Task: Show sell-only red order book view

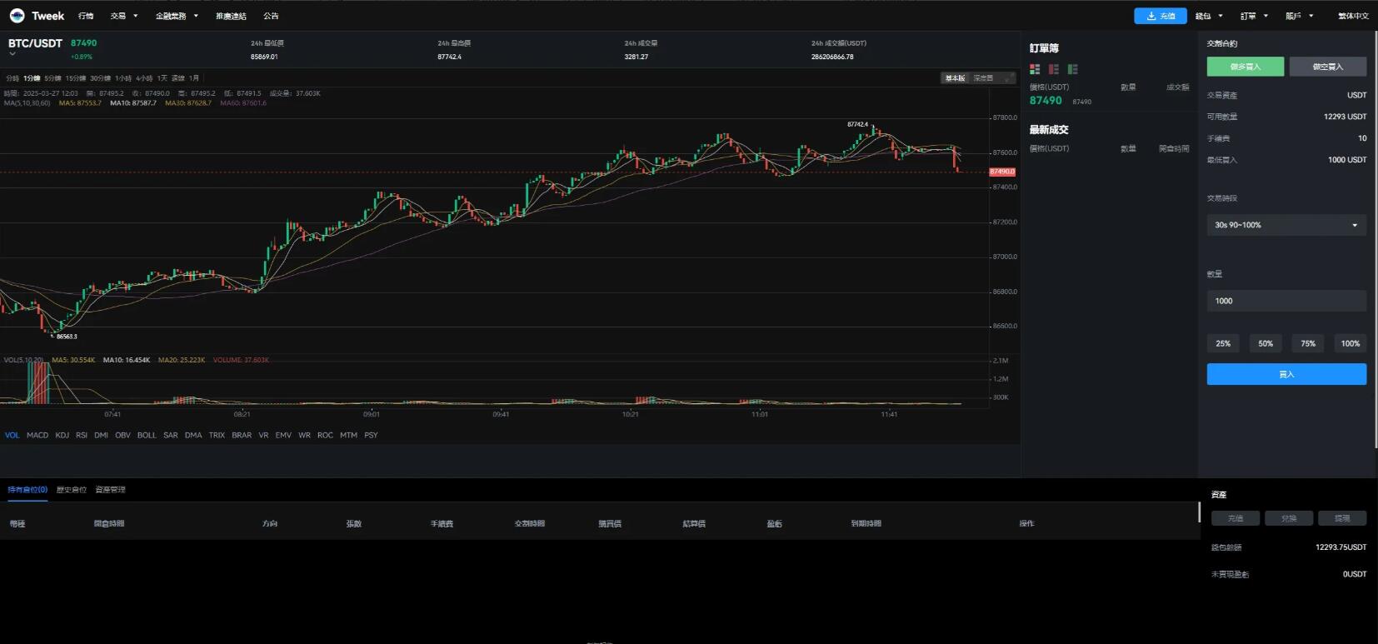Action: pos(1054,69)
